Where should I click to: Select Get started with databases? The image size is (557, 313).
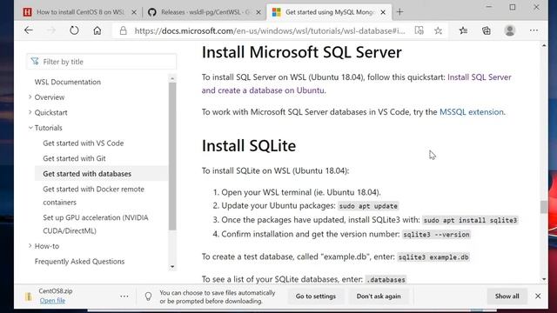coord(87,174)
